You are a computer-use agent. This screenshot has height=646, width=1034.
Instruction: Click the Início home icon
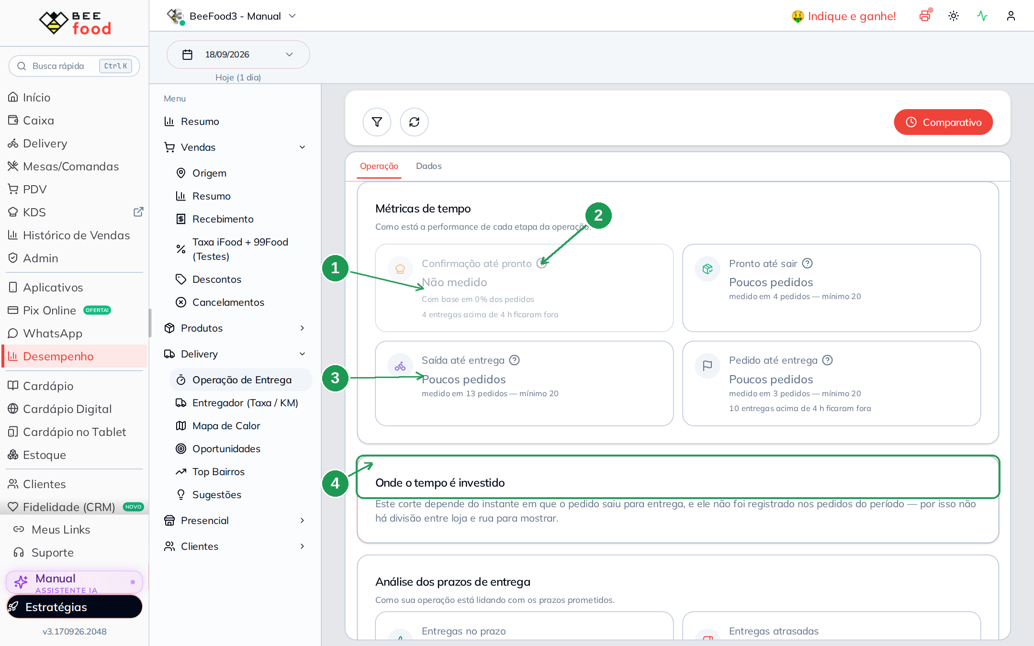coord(13,97)
